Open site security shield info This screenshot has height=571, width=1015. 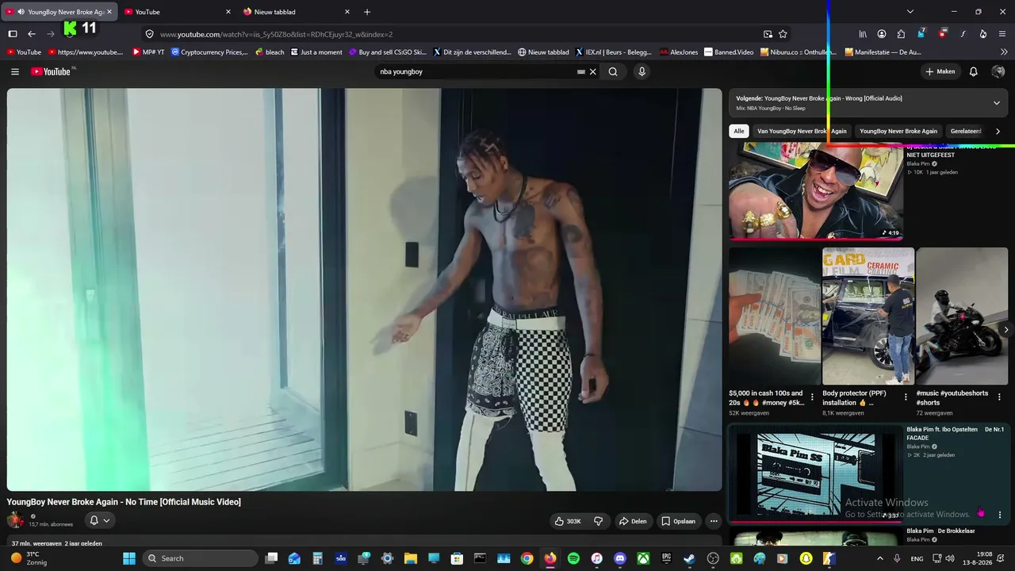149,34
